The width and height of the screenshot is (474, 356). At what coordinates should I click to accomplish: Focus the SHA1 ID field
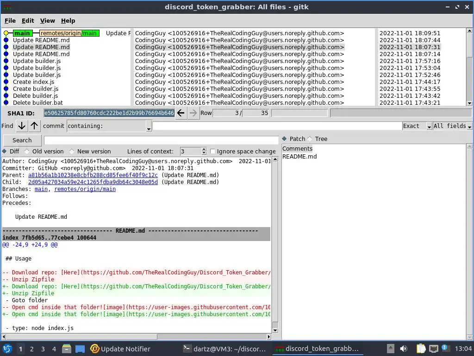(x=109, y=113)
